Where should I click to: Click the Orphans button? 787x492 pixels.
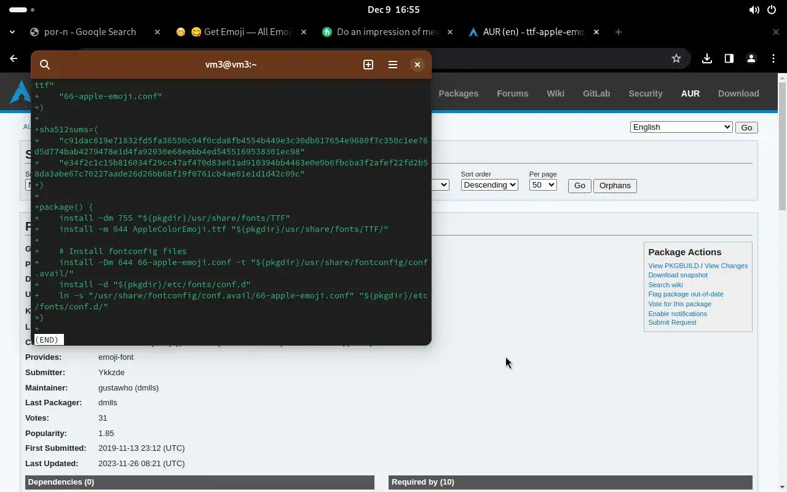click(x=615, y=185)
